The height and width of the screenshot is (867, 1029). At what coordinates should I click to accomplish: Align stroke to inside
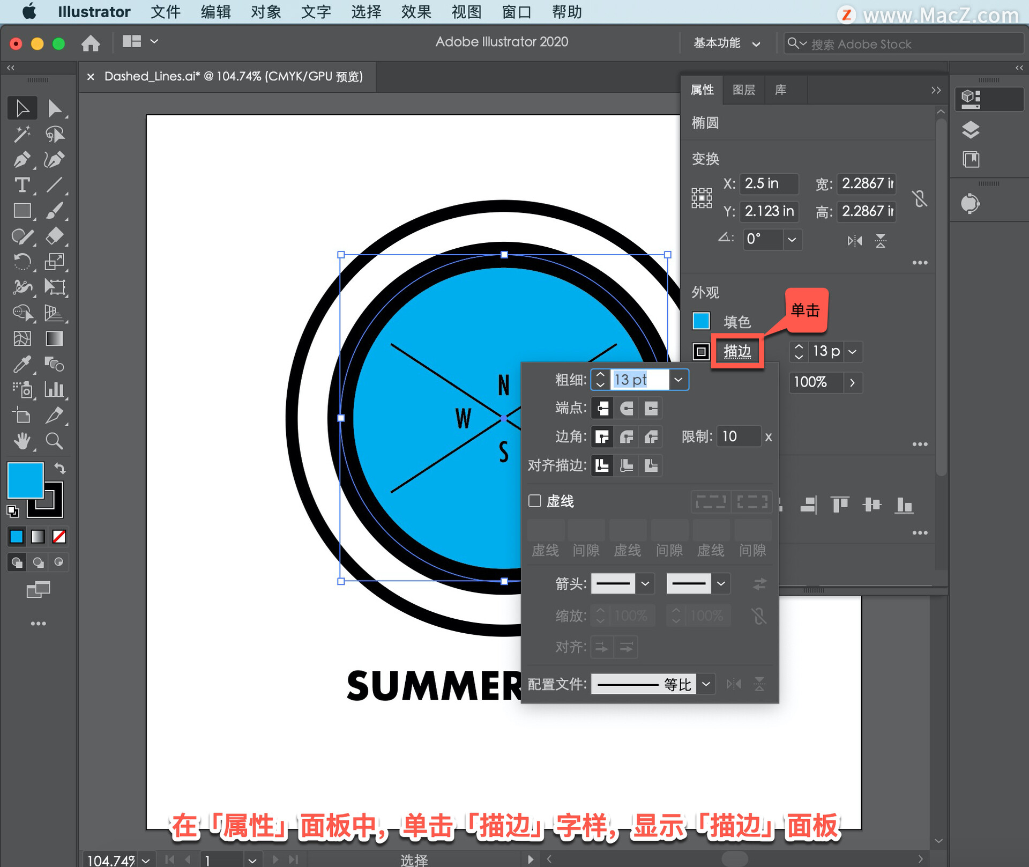[x=627, y=465]
